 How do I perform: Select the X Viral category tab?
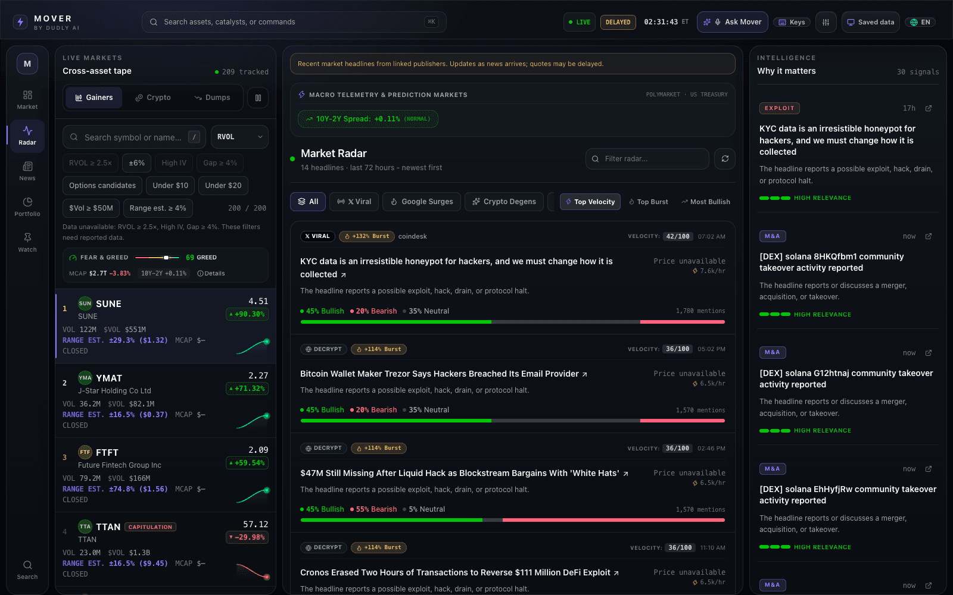pyautogui.click(x=354, y=202)
